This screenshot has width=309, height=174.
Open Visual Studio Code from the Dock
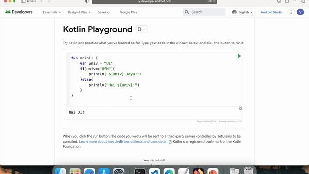(x=154, y=171)
